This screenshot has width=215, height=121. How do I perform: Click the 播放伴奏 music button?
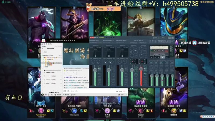click(66, 95)
